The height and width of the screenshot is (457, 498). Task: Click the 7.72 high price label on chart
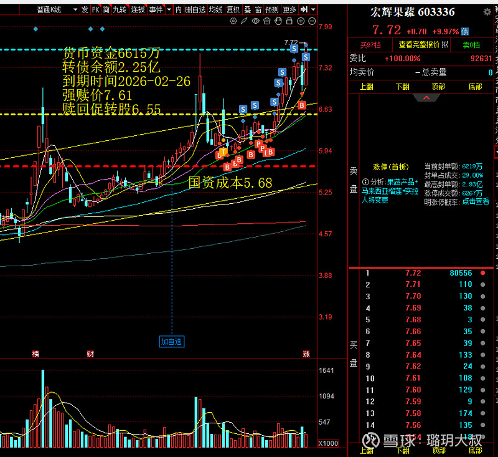[x=291, y=42]
